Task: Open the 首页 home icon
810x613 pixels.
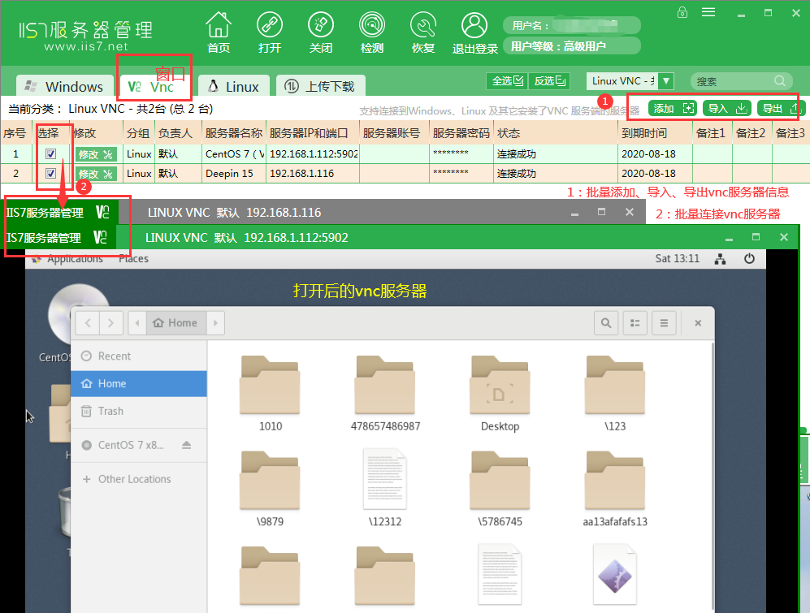Action: (219, 32)
